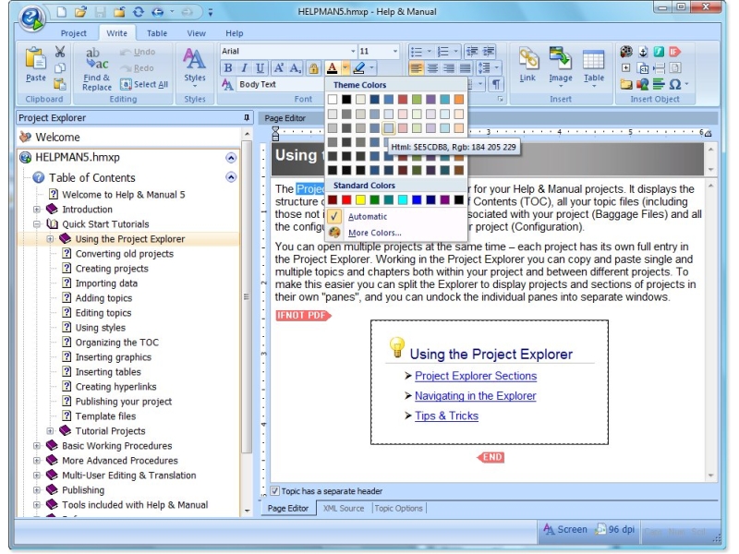Choose Automatic color option
The width and height of the screenshot is (739, 554).
(396, 217)
